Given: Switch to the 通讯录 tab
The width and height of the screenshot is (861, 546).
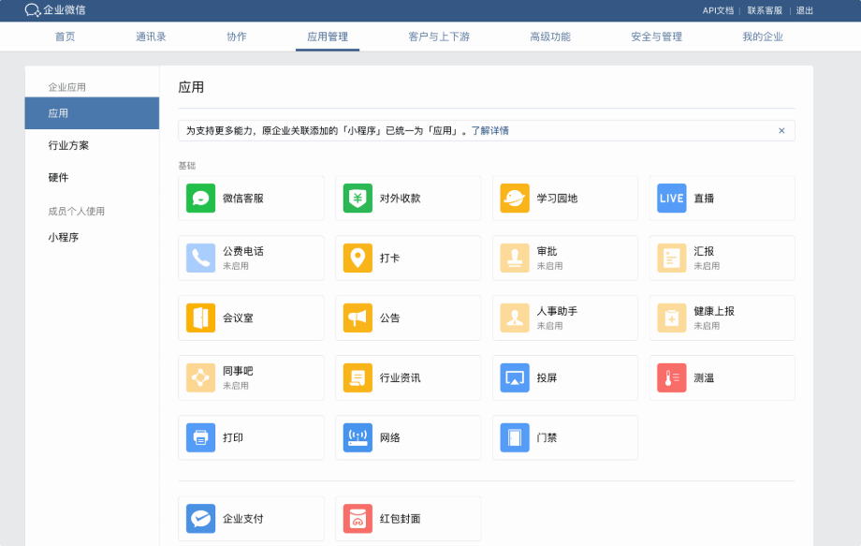Looking at the screenshot, I should click(151, 37).
